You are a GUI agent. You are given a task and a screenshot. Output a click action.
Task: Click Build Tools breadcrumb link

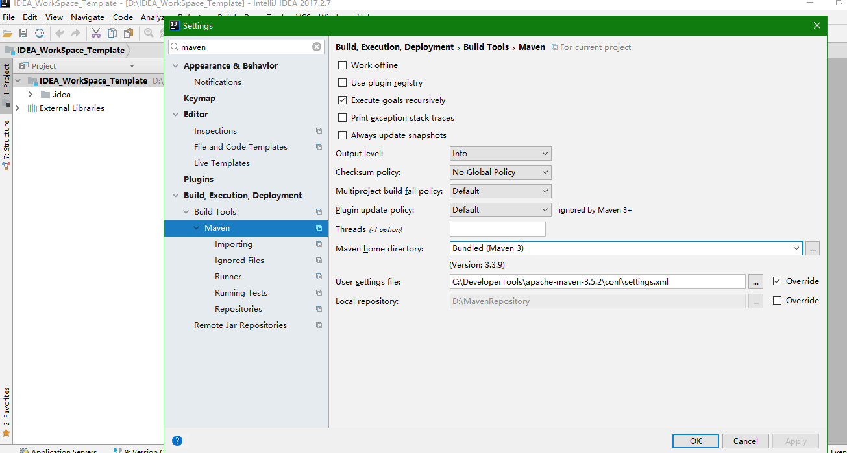pos(486,47)
